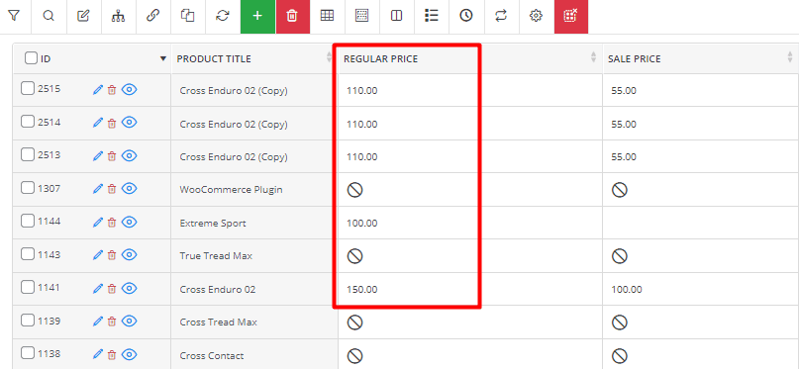Click the table grid icon
This screenshot has width=799, height=369.
click(x=327, y=16)
